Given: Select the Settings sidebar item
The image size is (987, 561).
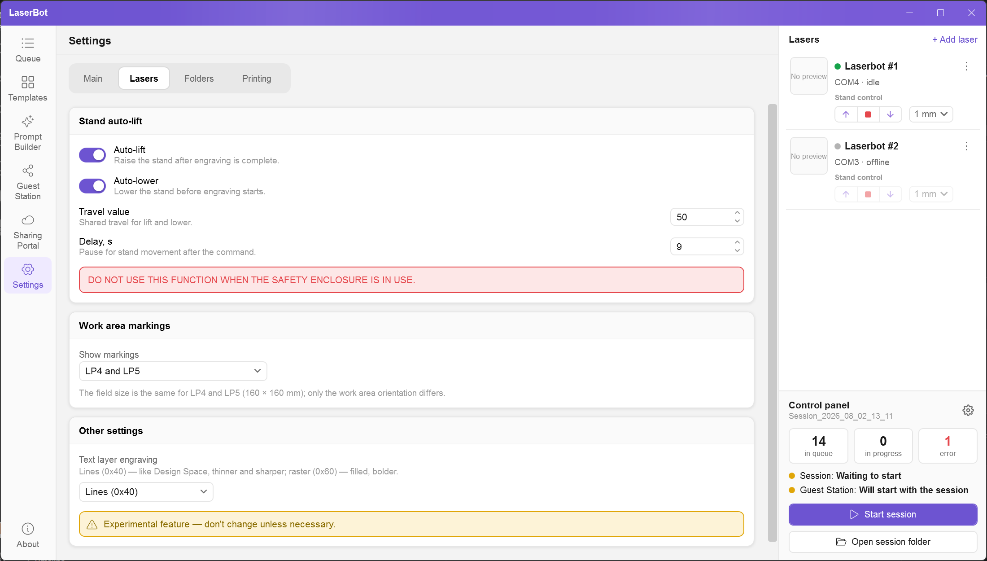Looking at the screenshot, I should 28,276.
